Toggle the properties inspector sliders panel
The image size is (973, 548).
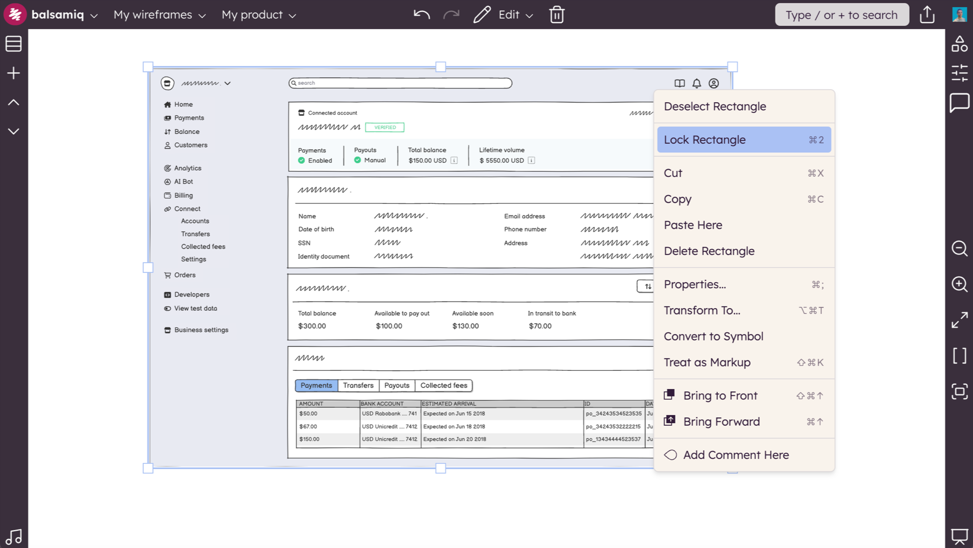959,73
